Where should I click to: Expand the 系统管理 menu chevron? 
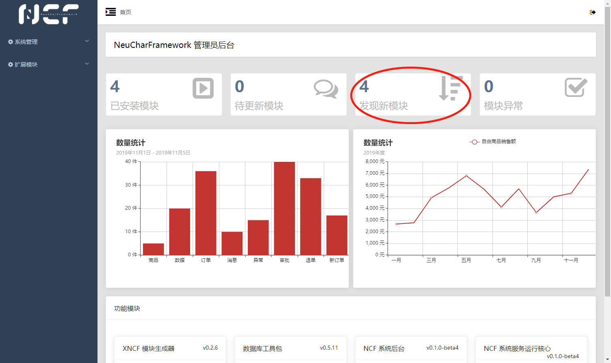tap(87, 41)
